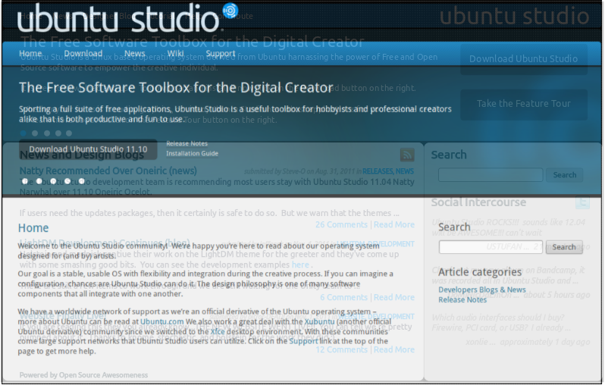Open the 26 Comments link
The height and width of the screenshot is (385, 605).
(341, 224)
